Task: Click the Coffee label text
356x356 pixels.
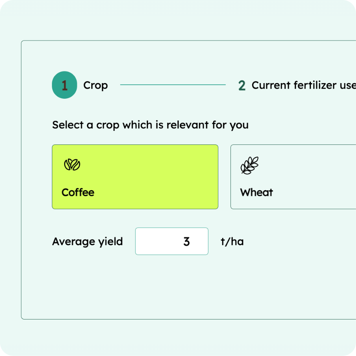Action: pos(78,192)
